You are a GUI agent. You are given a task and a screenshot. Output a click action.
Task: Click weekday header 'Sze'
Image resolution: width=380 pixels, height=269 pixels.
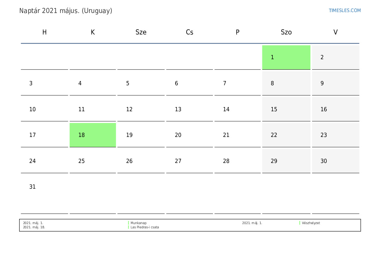(141, 32)
